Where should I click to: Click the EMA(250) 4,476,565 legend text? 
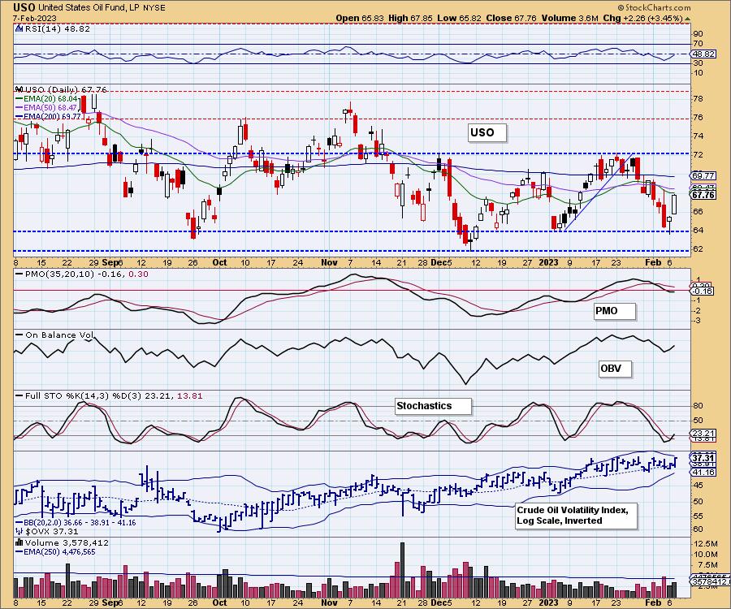[x=59, y=551]
